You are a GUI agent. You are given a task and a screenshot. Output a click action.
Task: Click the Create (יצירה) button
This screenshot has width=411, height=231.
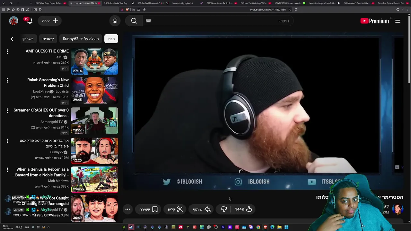coord(50,21)
